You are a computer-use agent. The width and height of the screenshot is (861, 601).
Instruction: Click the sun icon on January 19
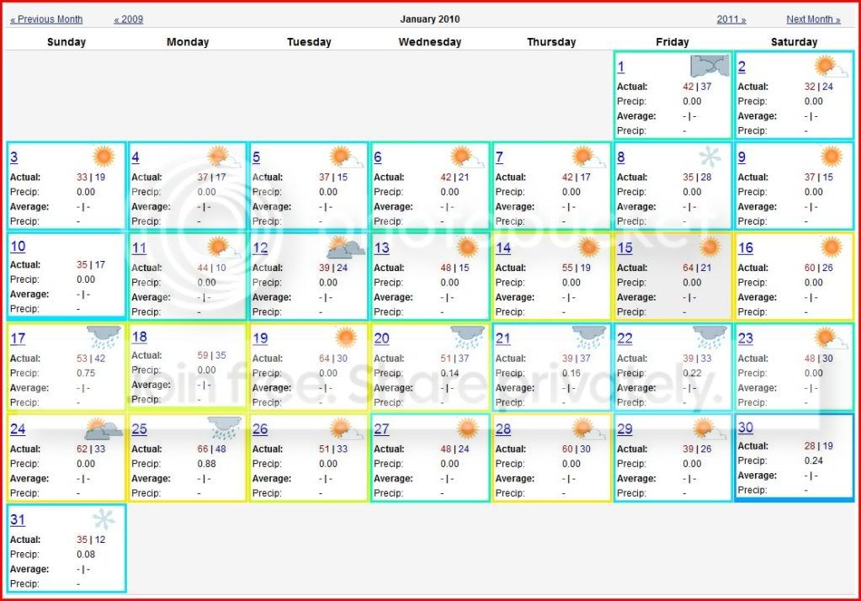pyautogui.click(x=346, y=338)
